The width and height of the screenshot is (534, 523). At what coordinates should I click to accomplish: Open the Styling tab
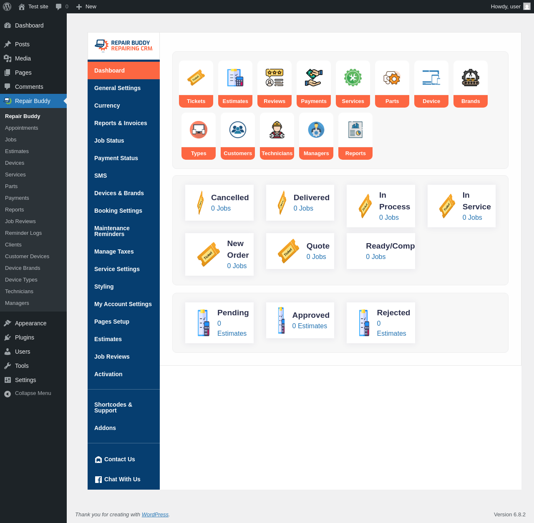click(123, 287)
